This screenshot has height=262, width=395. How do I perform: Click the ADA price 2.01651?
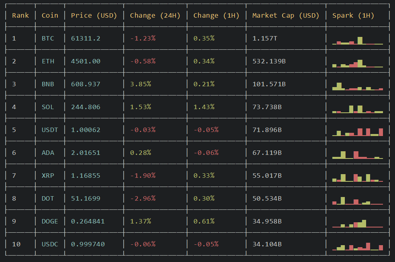pyautogui.click(x=86, y=153)
